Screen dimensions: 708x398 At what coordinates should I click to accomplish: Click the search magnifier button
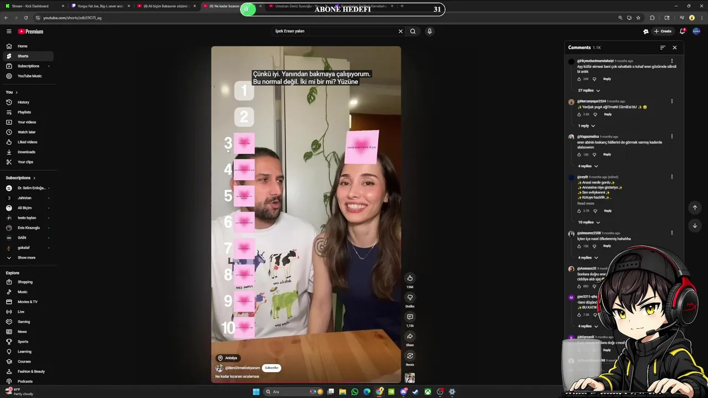click(413, 31)
